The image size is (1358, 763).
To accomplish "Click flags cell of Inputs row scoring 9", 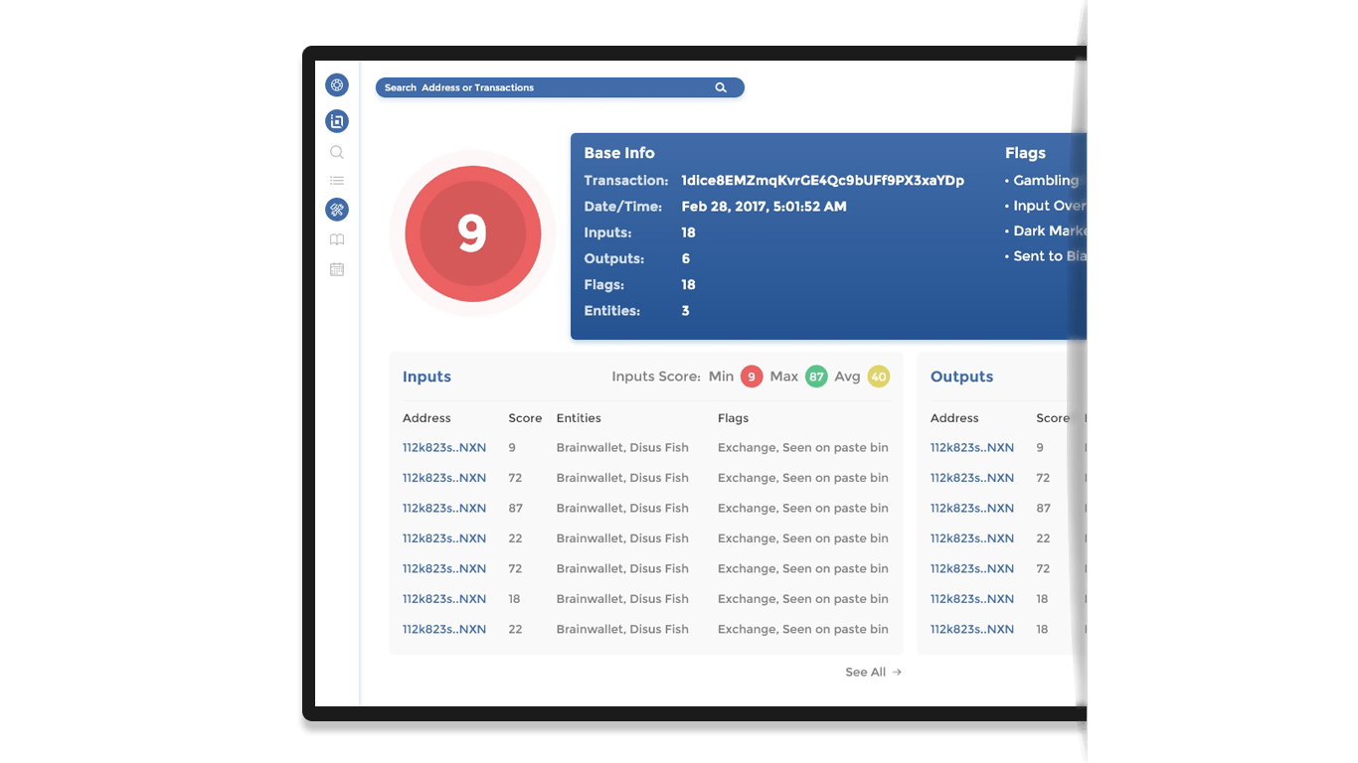I will point(803,448).
